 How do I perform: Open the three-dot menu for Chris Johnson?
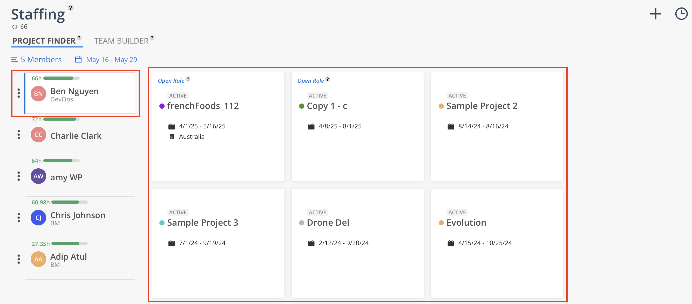tap(18, 218)
